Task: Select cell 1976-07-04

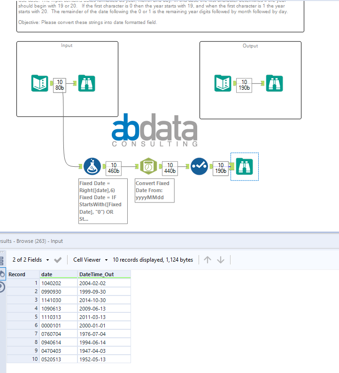Action: coord(104,334)
